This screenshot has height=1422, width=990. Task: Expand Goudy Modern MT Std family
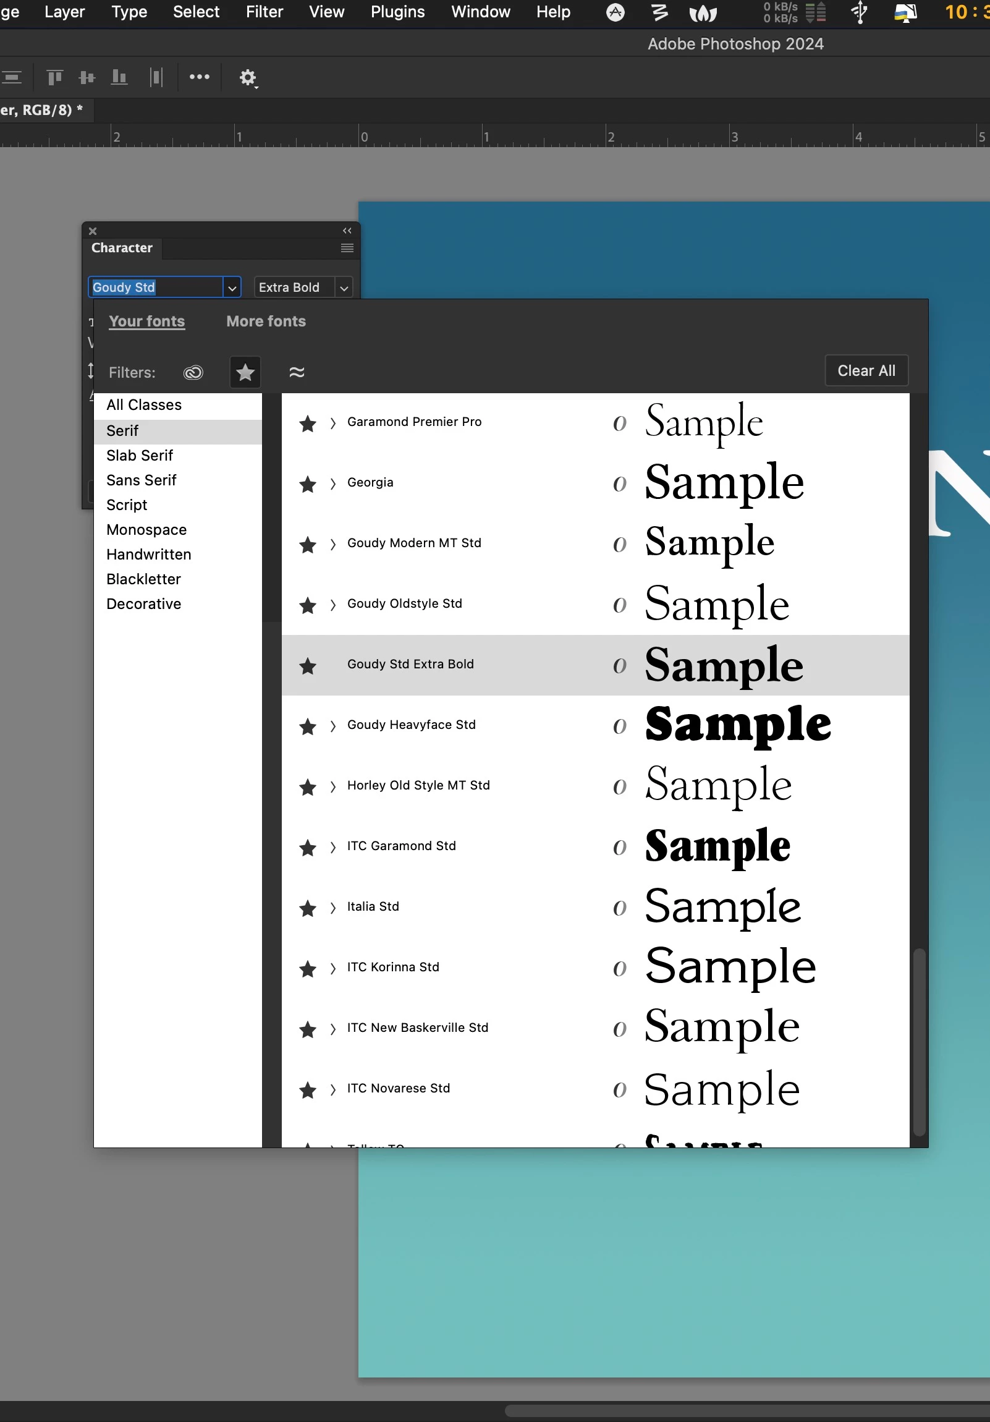pyautogui.click(x=333, y=545)
